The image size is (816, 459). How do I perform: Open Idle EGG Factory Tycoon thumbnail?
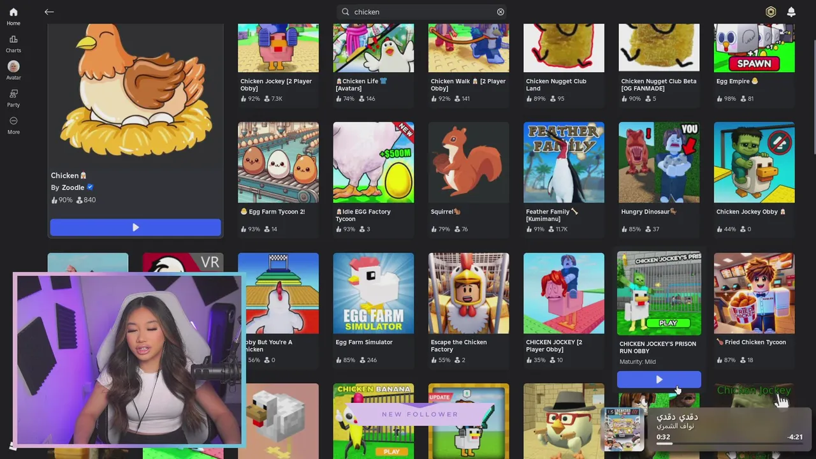373,163
